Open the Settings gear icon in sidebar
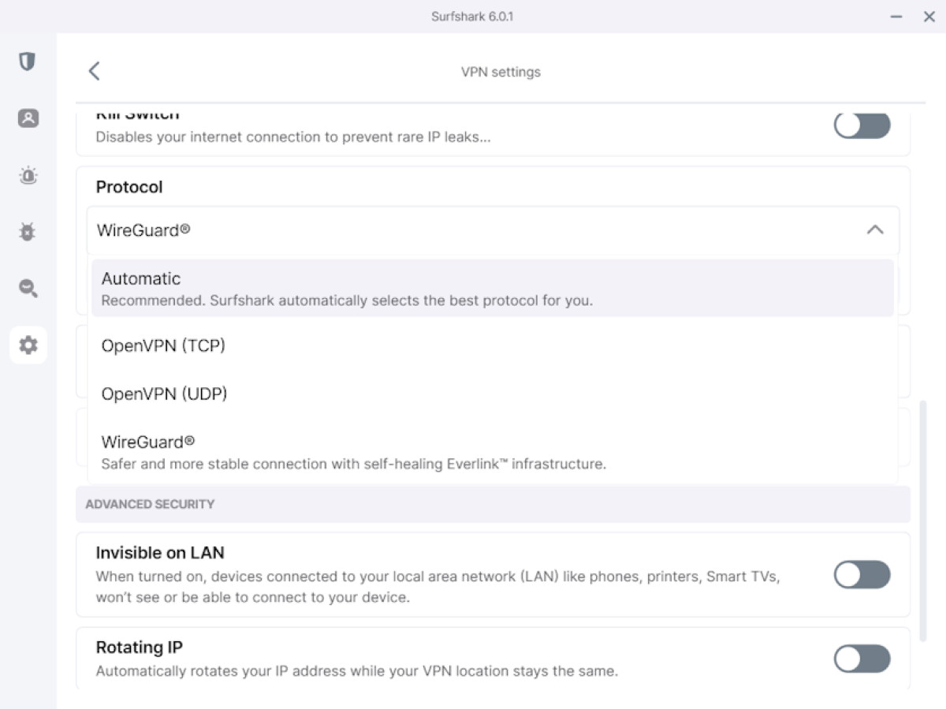This screenshot has width=946, height=709. 28,345
